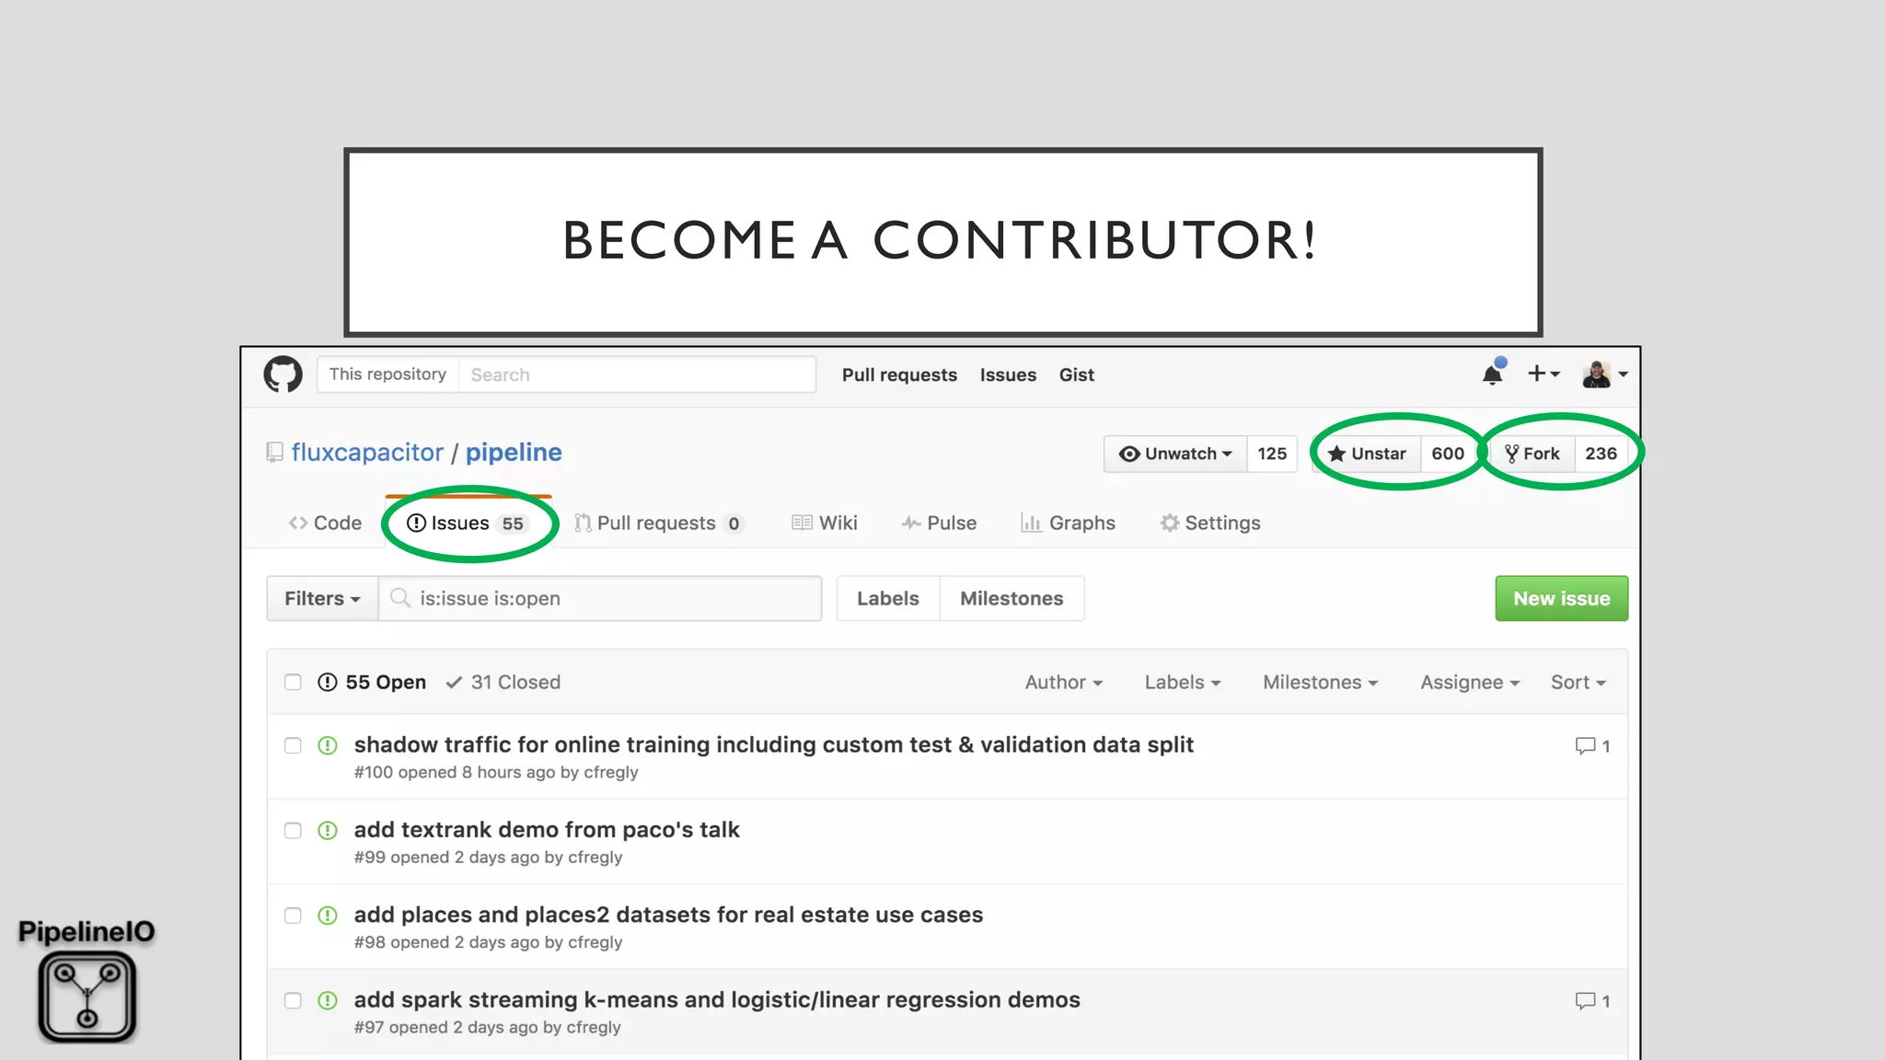Image resolution: width=1885 pixels, height=1060 pixels.
Task: Open the Milestones filter dropdown in list header
Action: tap(1320, 682)
